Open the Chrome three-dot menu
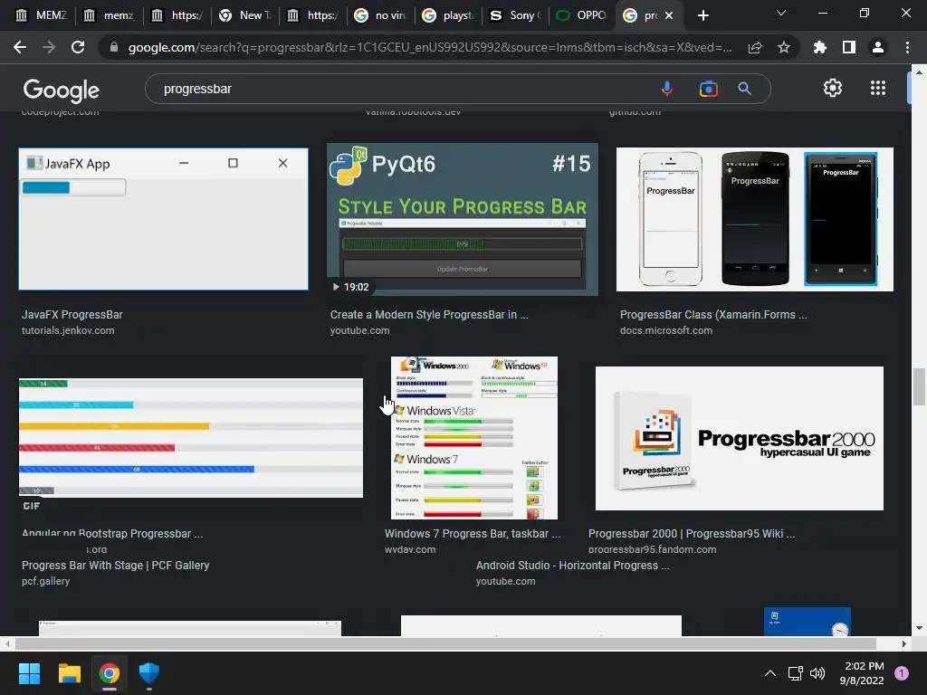 [x=907, y=47]
